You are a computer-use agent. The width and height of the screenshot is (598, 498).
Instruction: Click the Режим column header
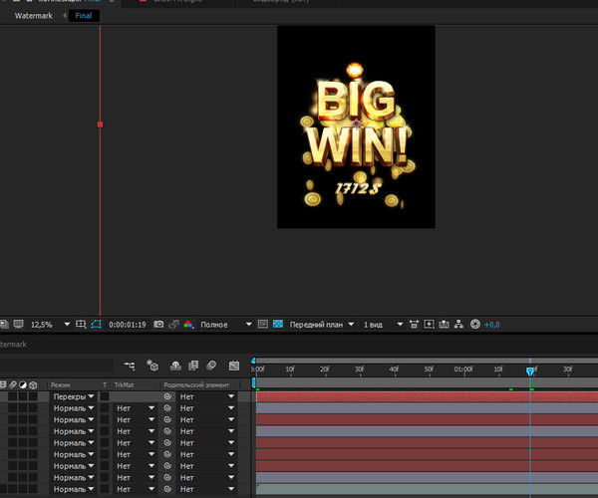[x=60, y=384]
